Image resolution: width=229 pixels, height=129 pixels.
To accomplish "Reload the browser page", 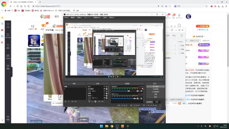I will [x=18, y=6].
